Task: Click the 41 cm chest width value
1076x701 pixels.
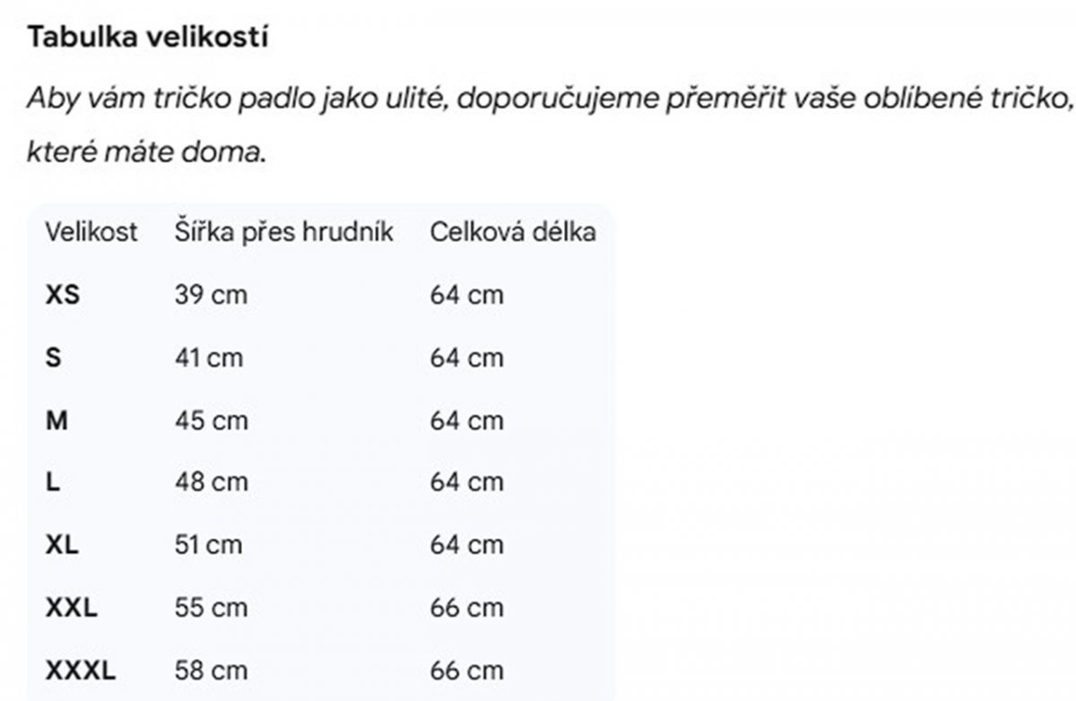Action: click(209, 357)
